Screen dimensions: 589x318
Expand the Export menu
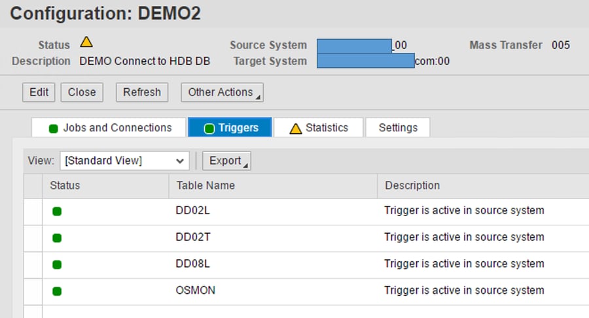(226, 161)
